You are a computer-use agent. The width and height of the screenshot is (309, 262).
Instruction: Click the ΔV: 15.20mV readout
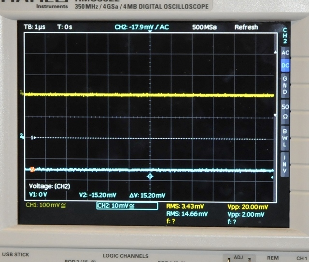coord(147,196)
